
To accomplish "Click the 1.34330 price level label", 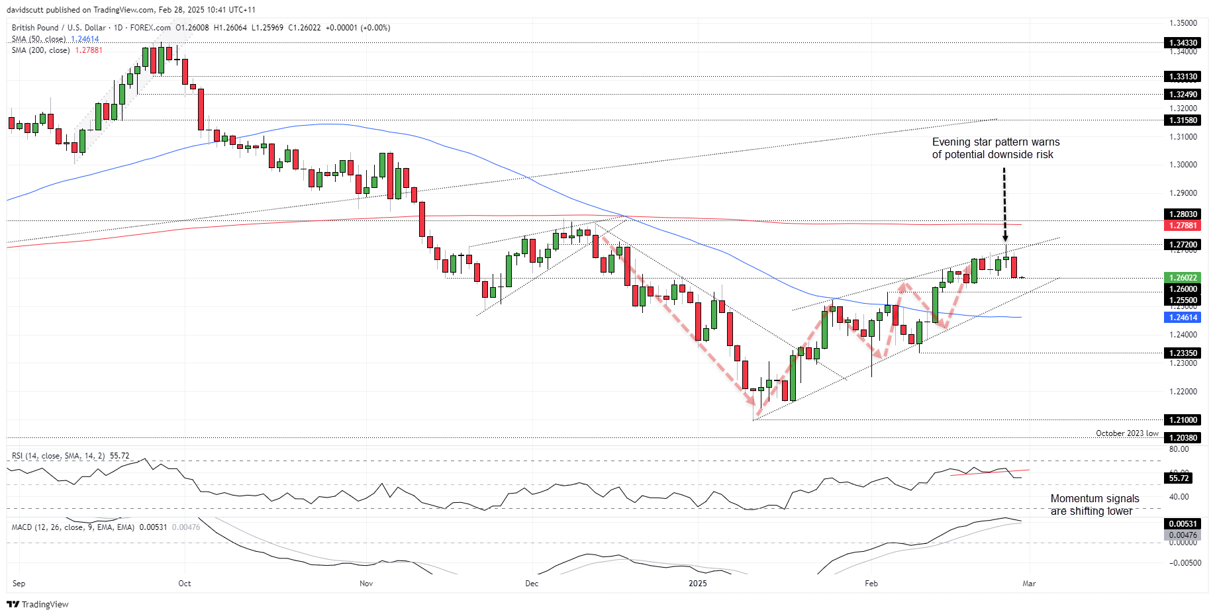I will coord(1183,43).
